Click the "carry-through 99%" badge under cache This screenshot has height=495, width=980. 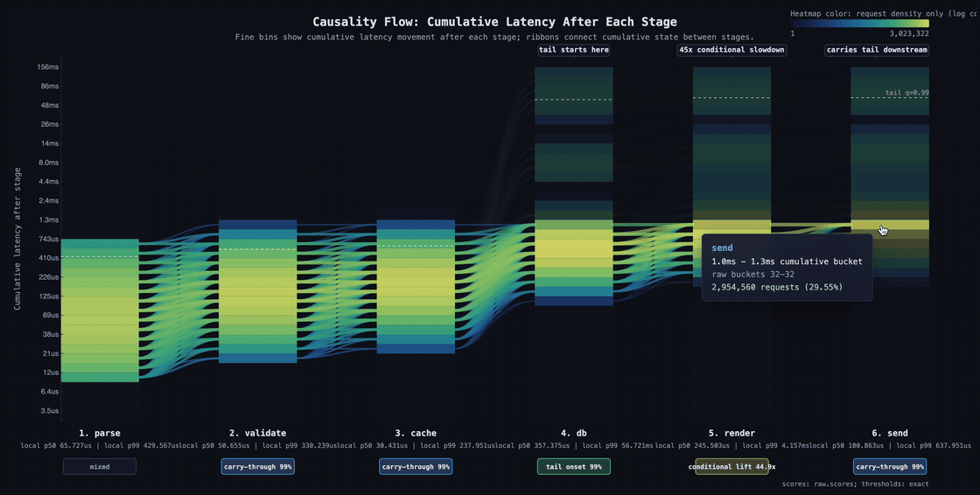(x=416, y=466)
